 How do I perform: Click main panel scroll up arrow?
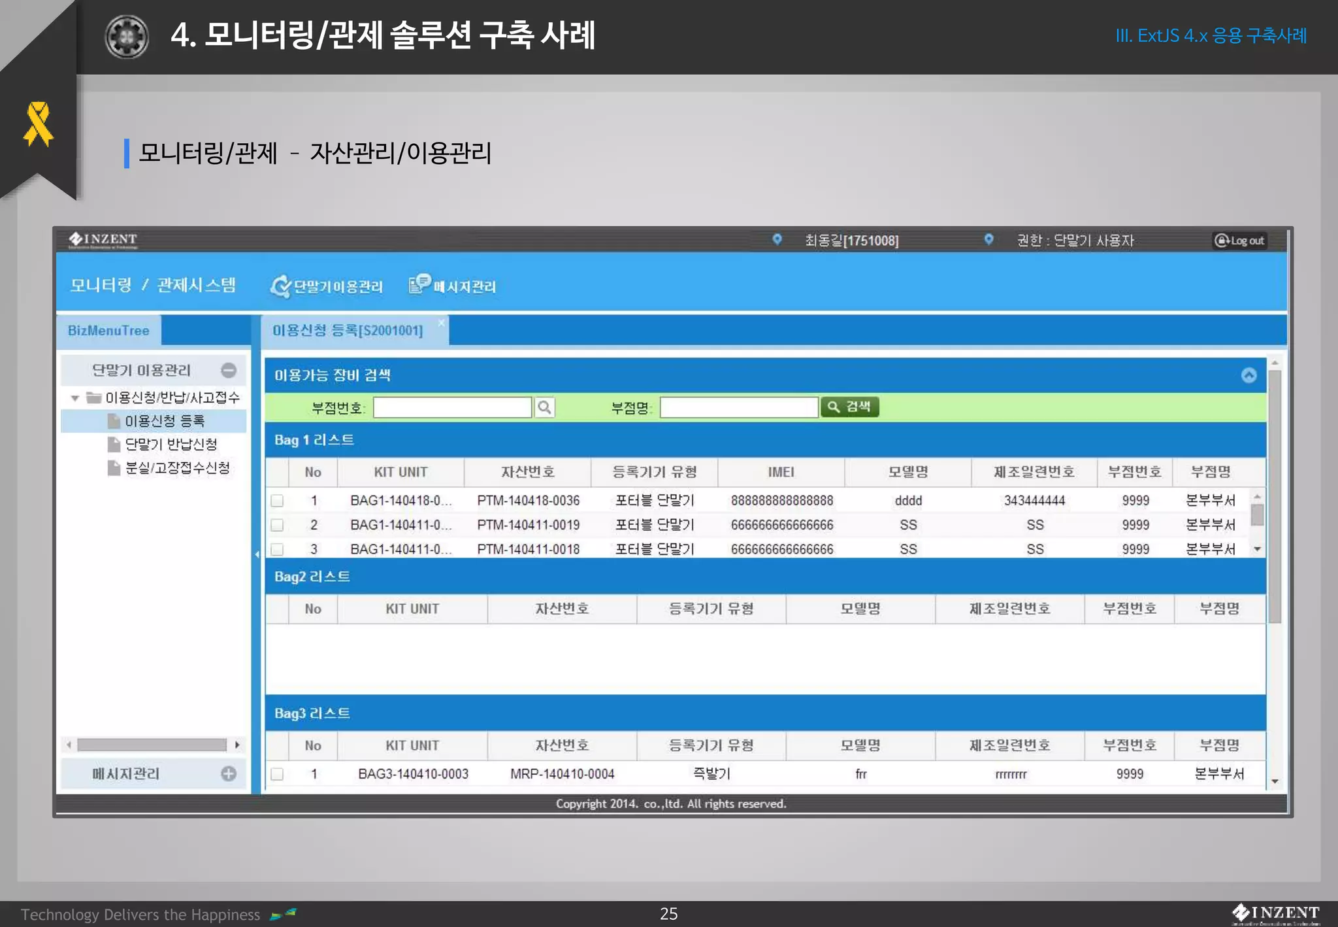click(x=1275, y=363)
